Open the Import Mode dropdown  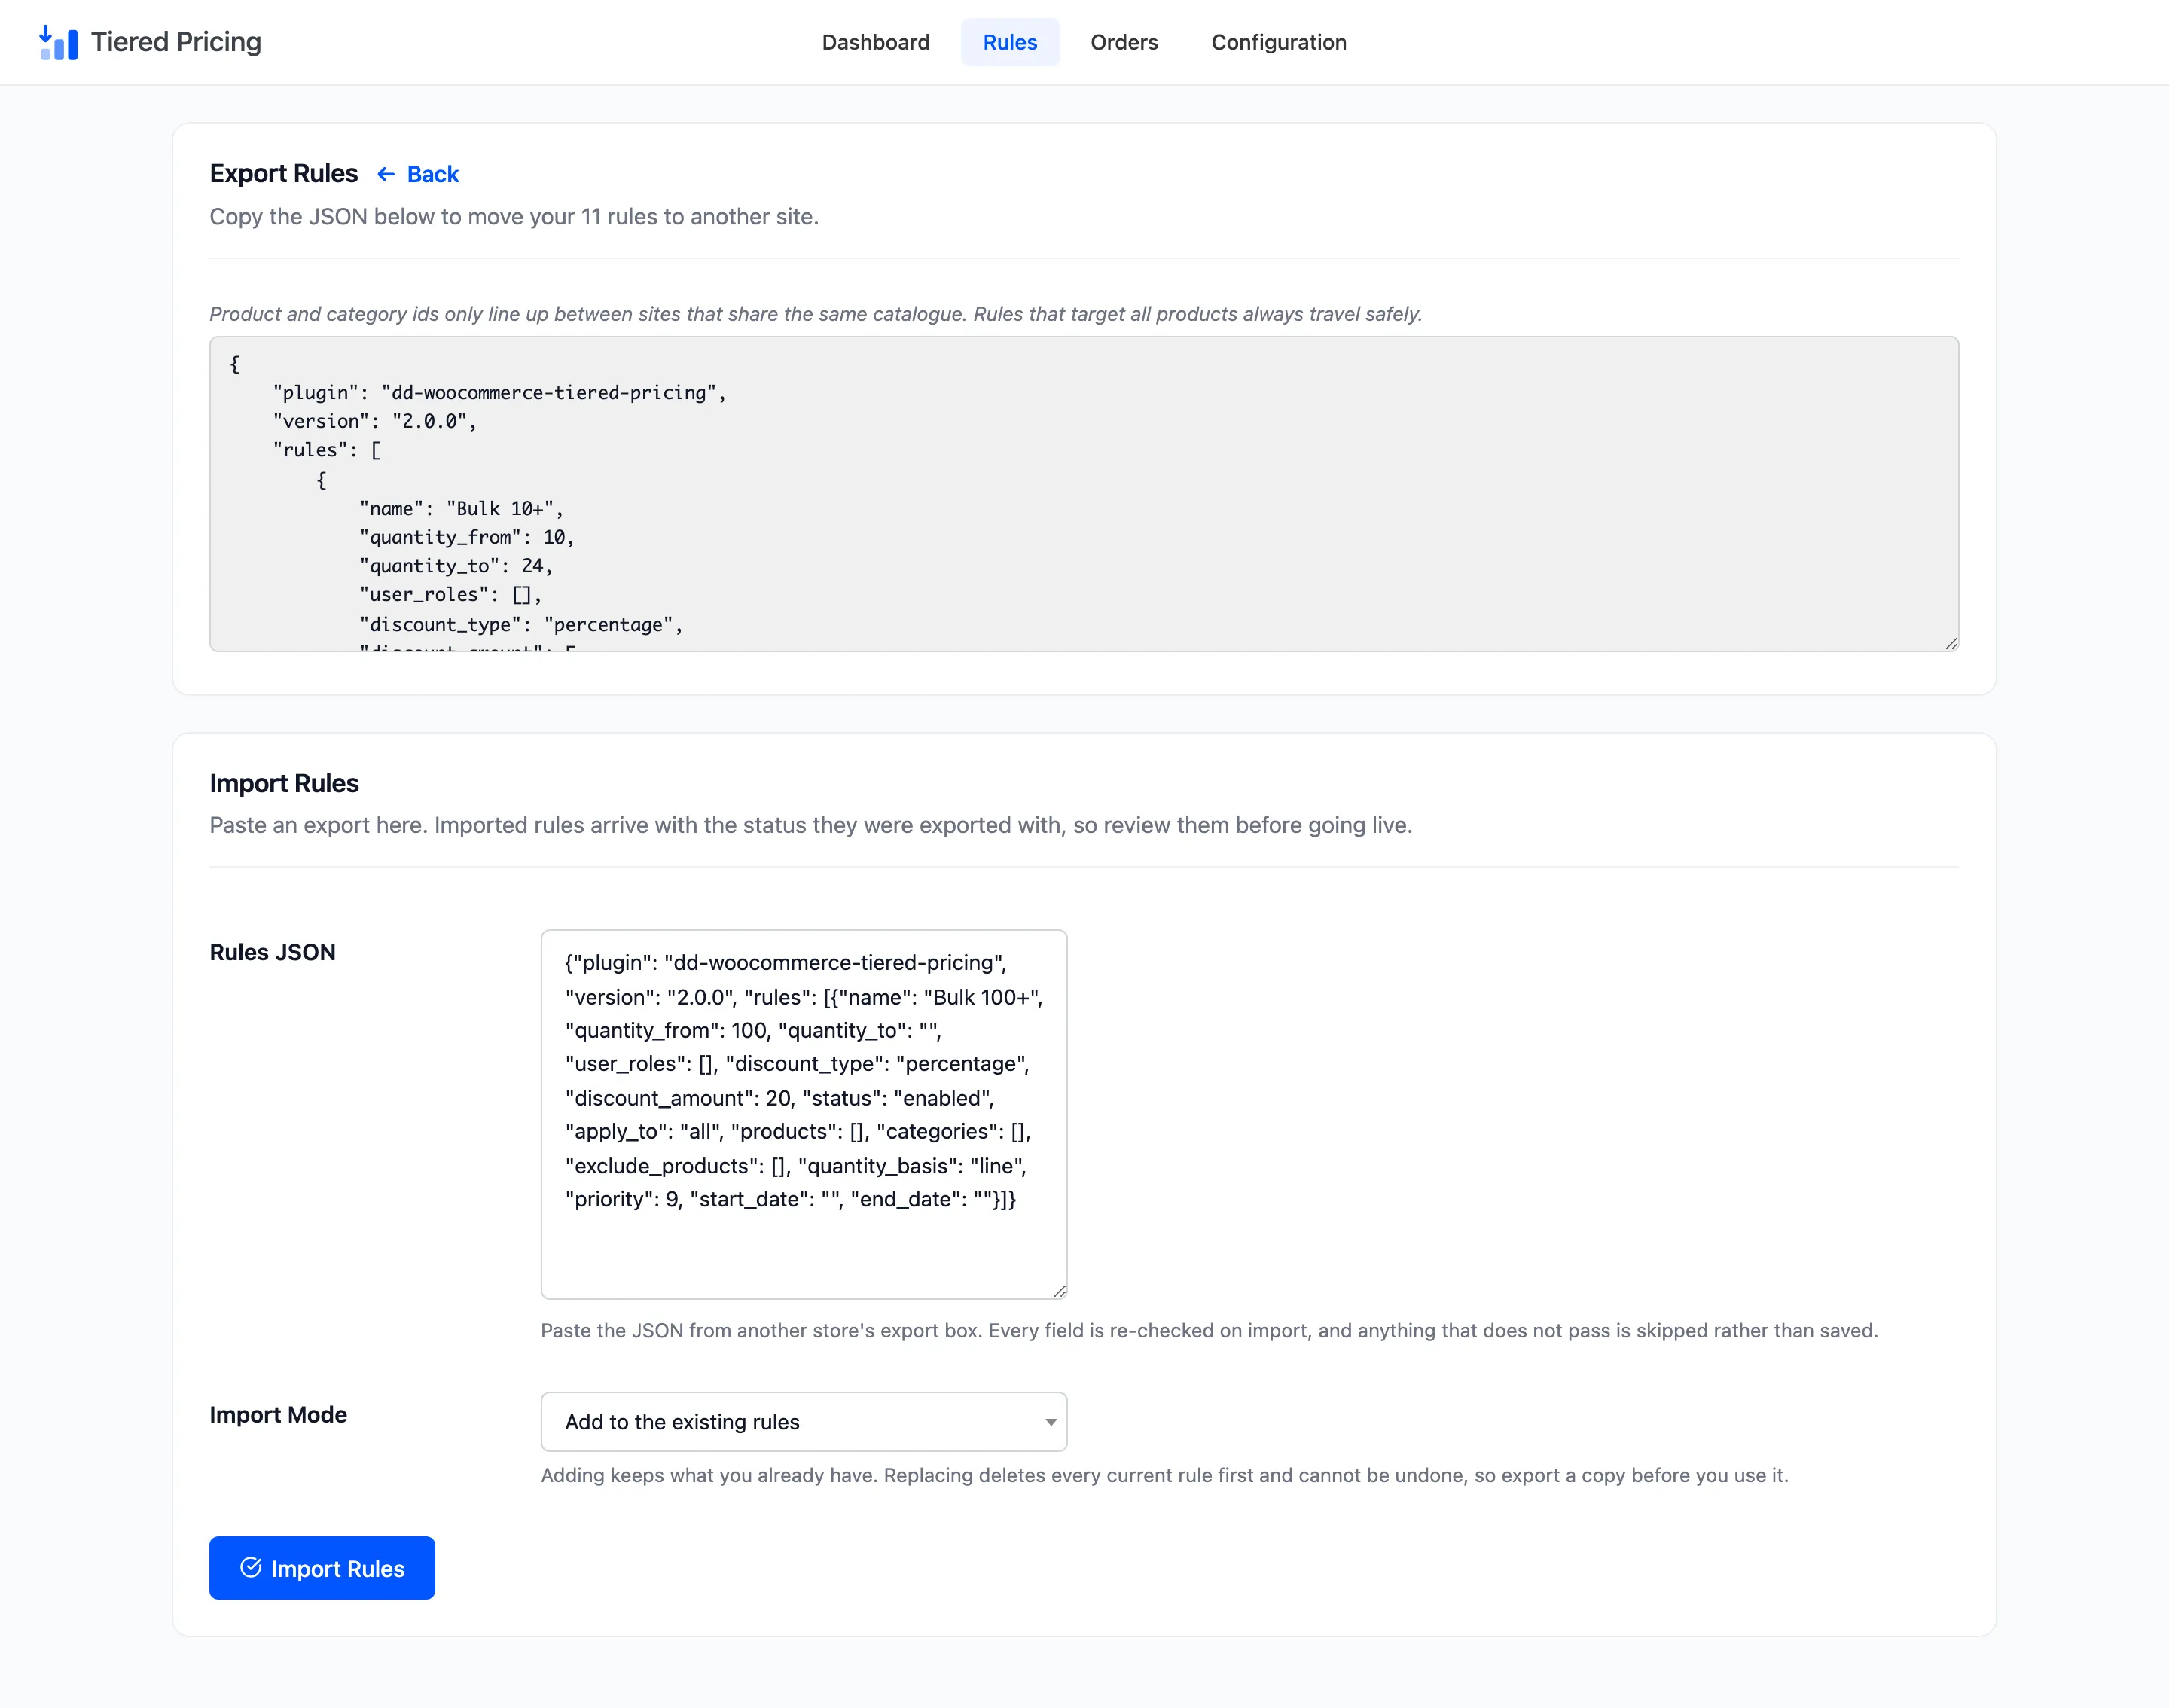pos(804,1421)
